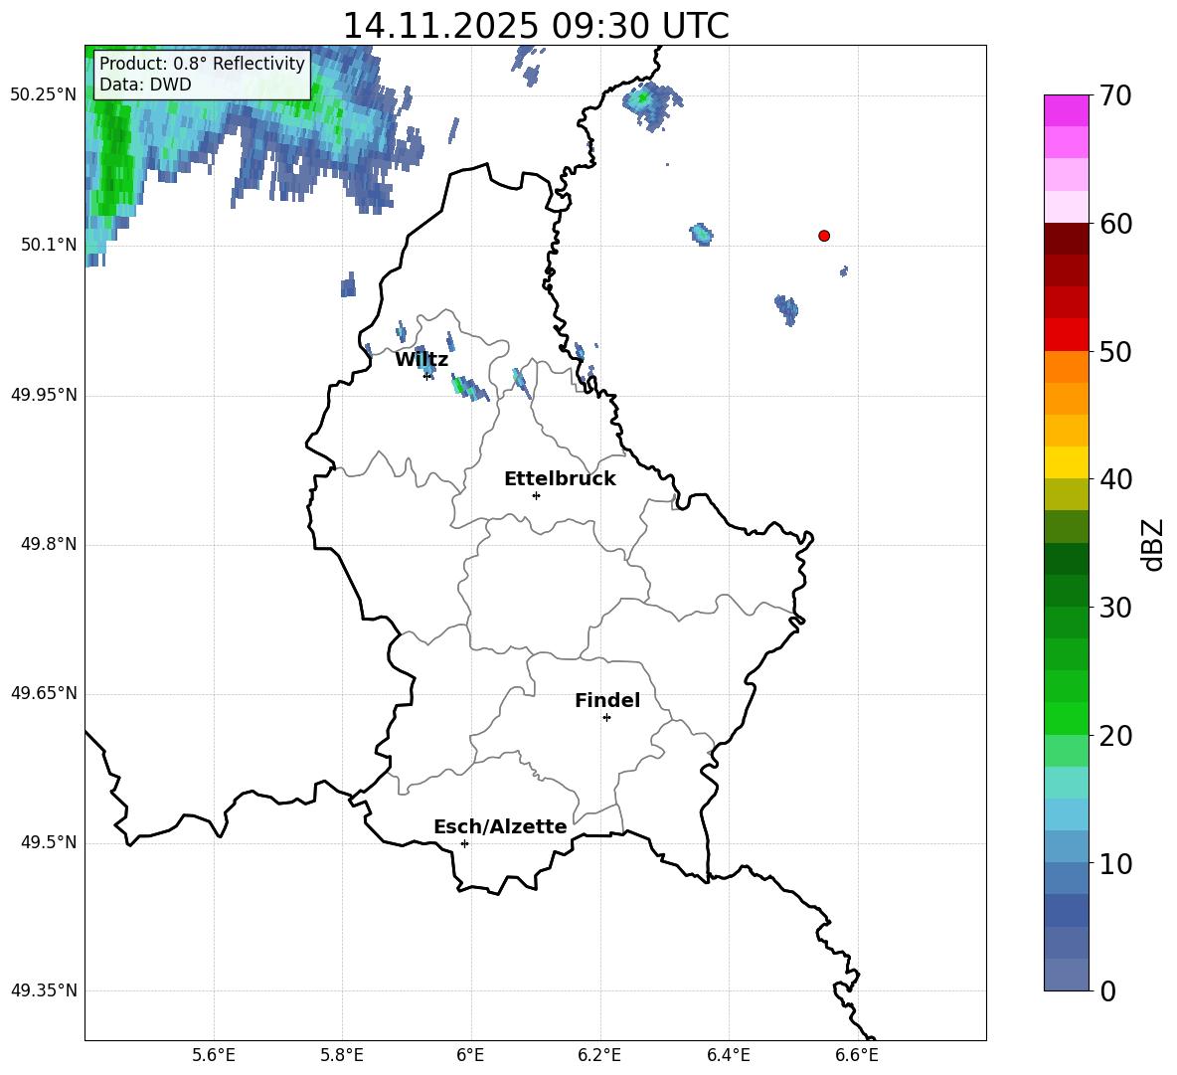Click the Esch/Alzette station cross marker
1177x1075 pixels.
click(464, 843)
